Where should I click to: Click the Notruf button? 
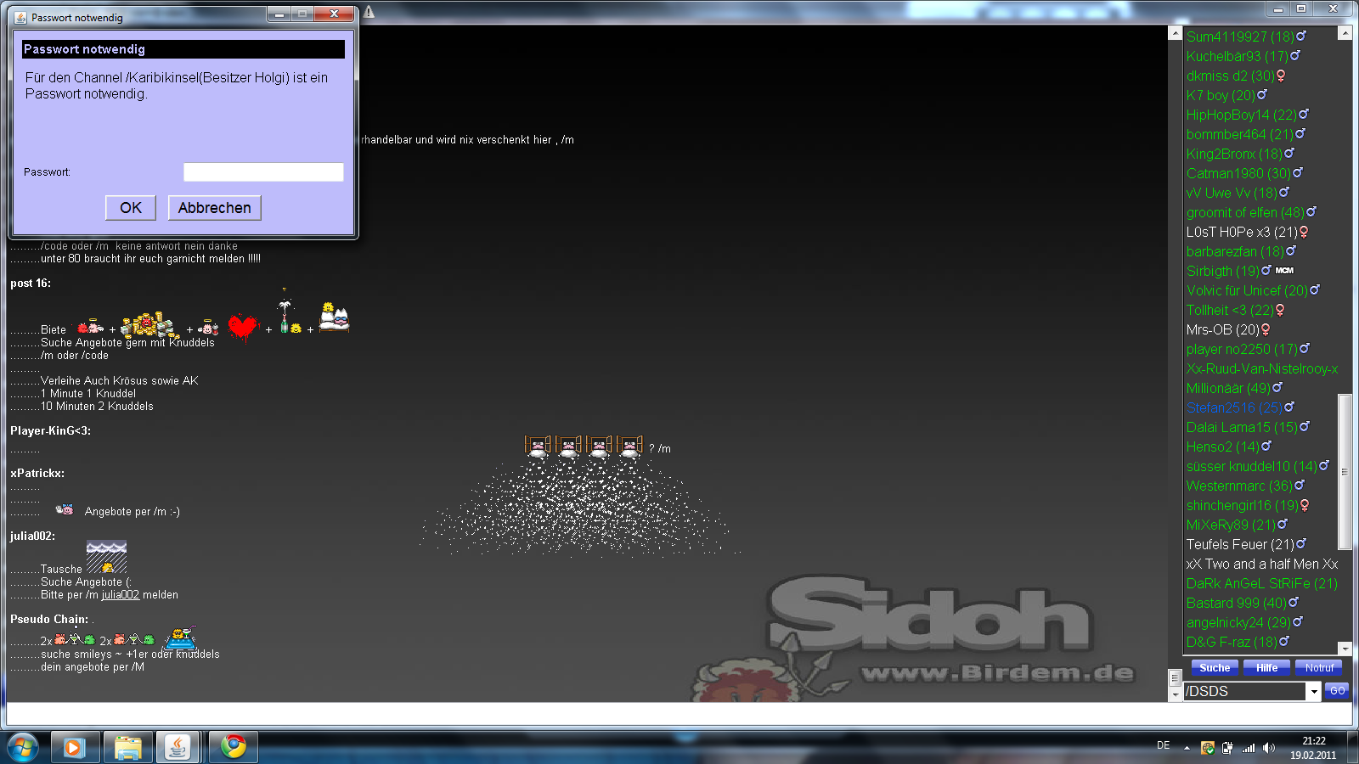[1318, 668]
